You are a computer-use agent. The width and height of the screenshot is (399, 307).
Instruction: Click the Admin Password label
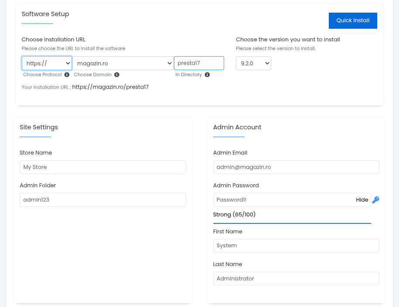click(x=236, y=185)
